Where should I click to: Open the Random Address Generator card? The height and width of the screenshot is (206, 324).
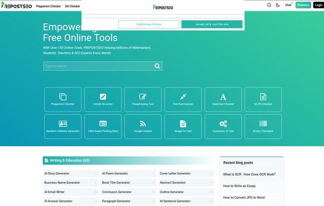click(63, 126)
